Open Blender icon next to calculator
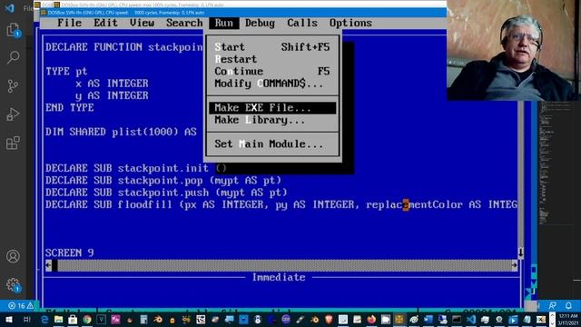 click(158, 320)
